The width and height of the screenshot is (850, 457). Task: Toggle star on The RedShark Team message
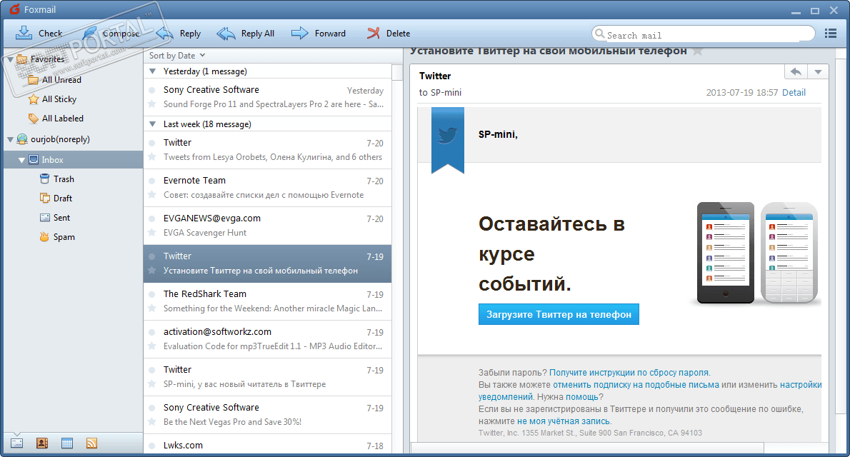152,308
